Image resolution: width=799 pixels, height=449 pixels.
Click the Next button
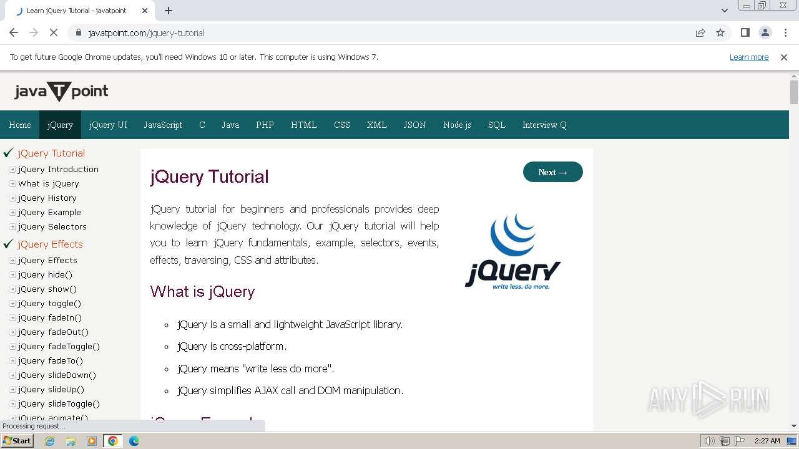click(x=553, y=172)
